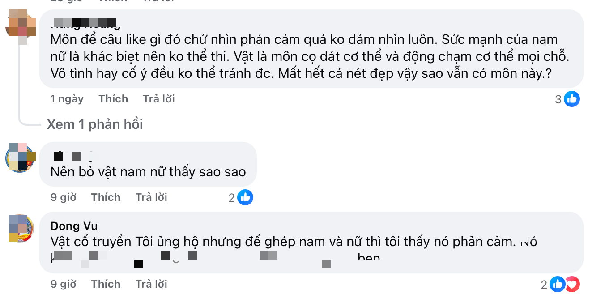
Task: Click "9 giờ" timestamp under "Nên bỏ vật" comment
Action: pyautogui.click(x=63, y=197)
